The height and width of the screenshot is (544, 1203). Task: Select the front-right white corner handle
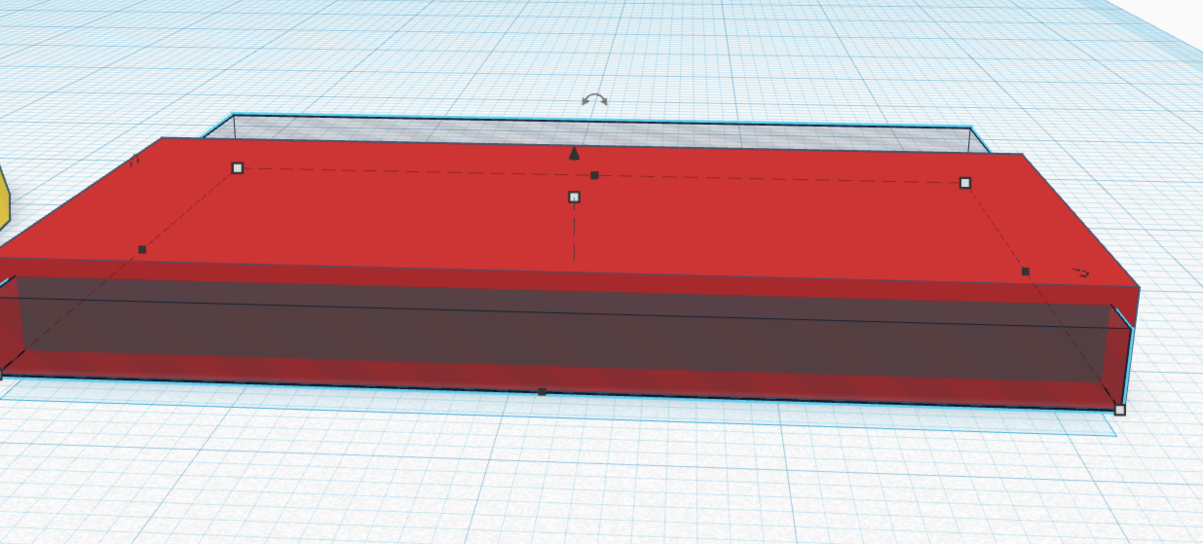click(x=1120, y=410)
